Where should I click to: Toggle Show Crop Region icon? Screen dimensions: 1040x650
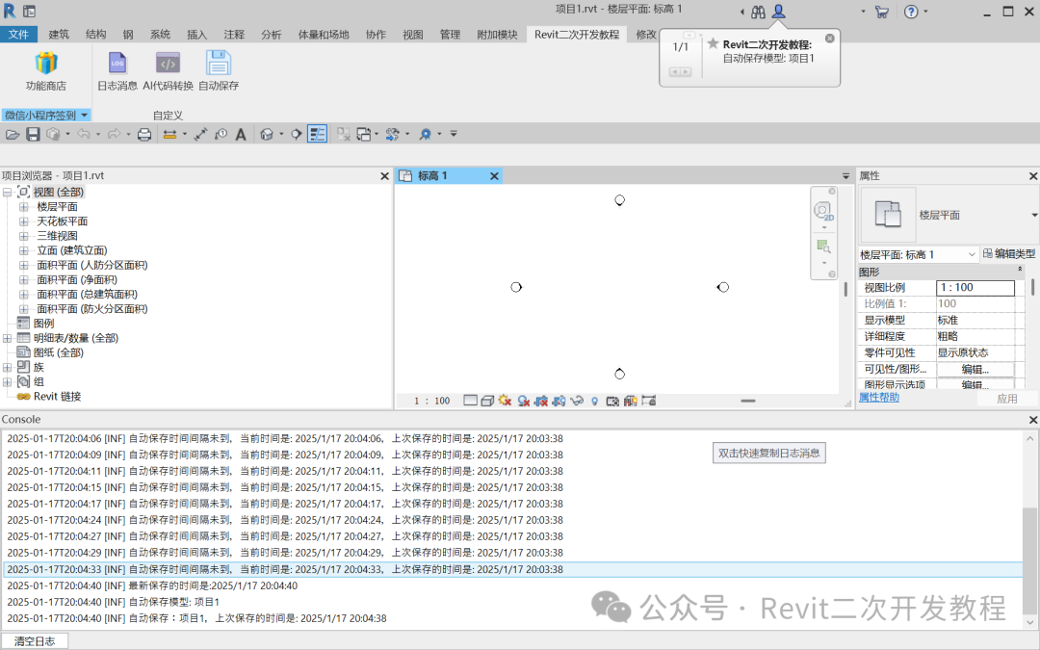(559, 401)
